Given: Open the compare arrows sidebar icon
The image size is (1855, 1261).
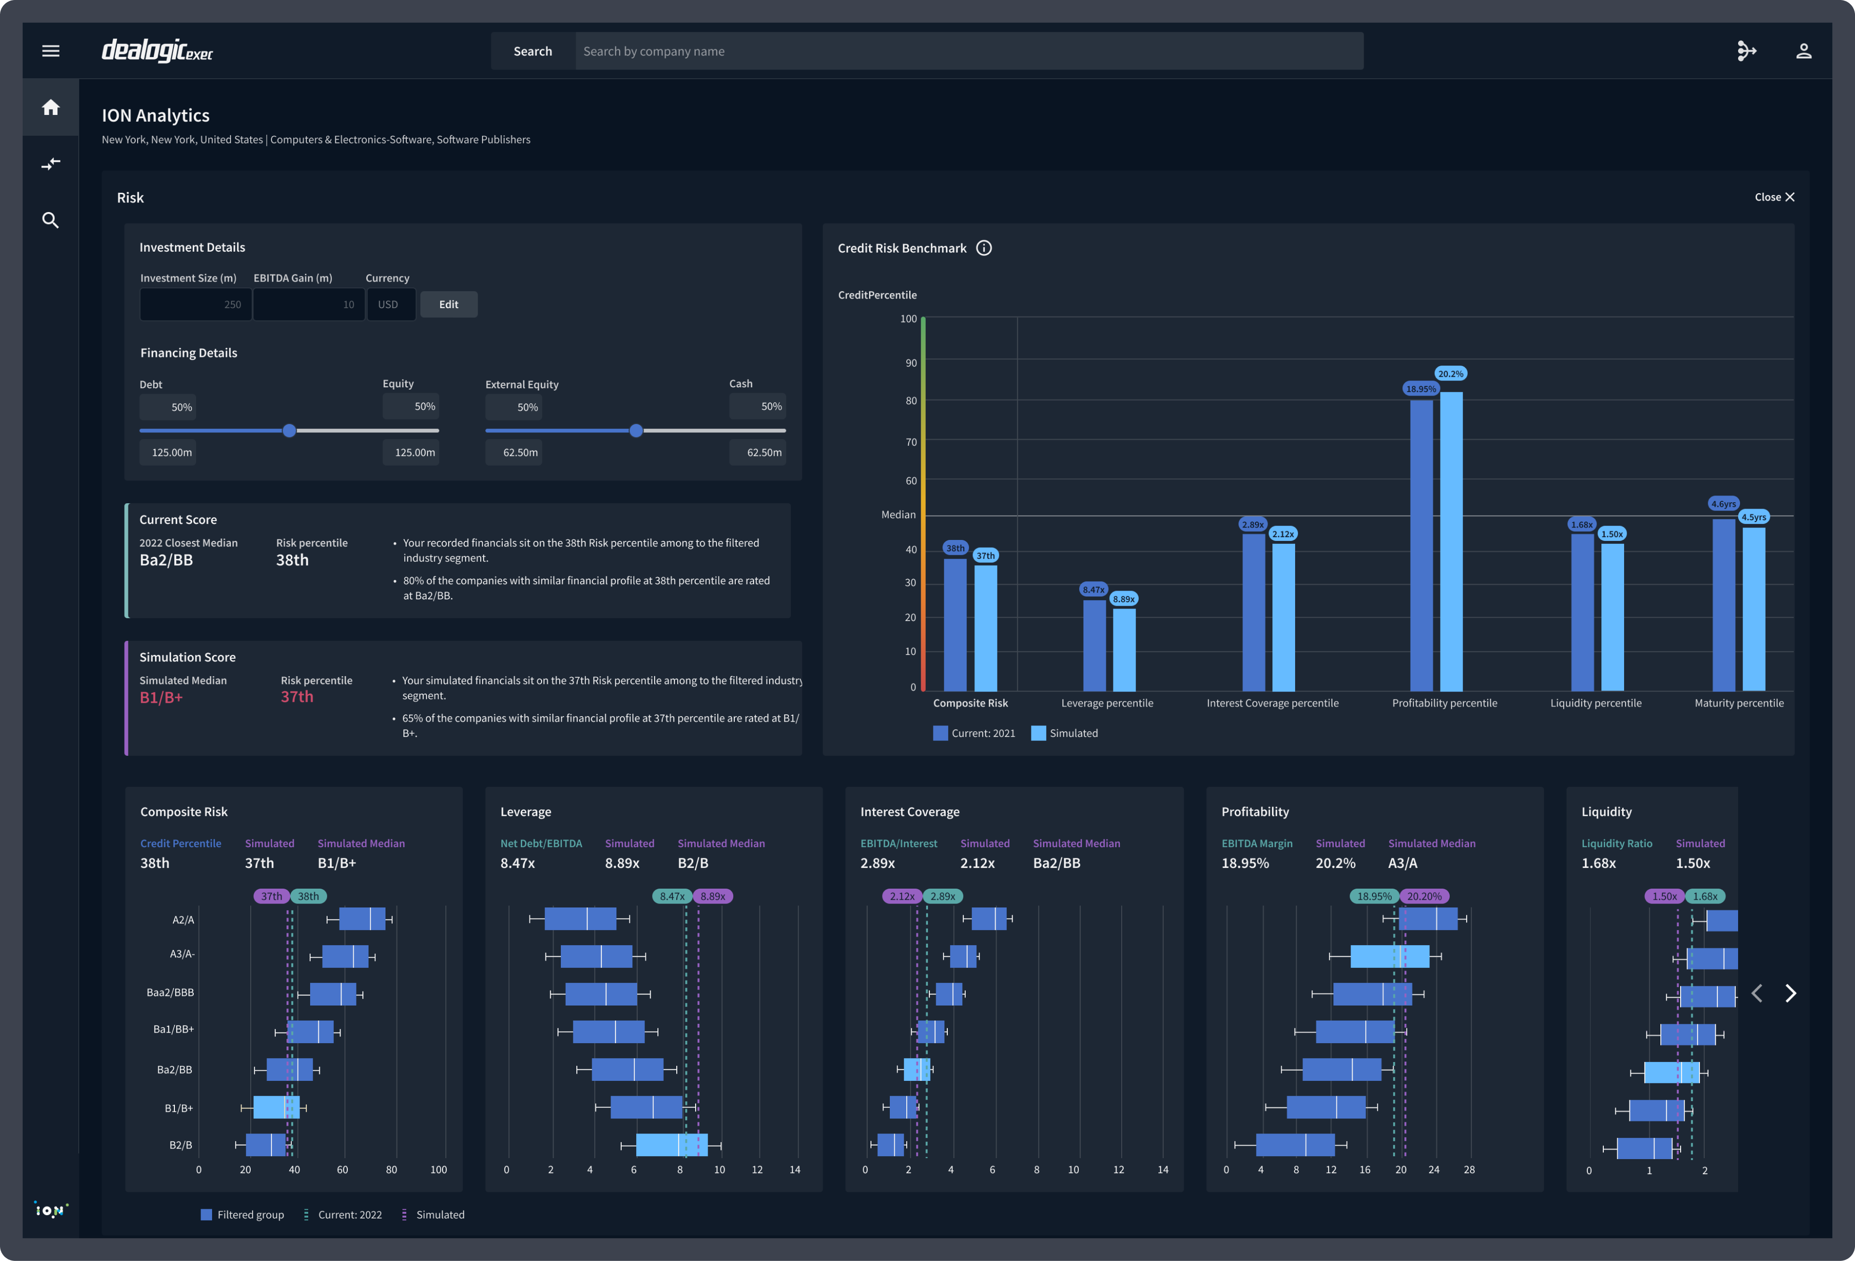Looking at the screenshot, I should (x=50, y=164).
